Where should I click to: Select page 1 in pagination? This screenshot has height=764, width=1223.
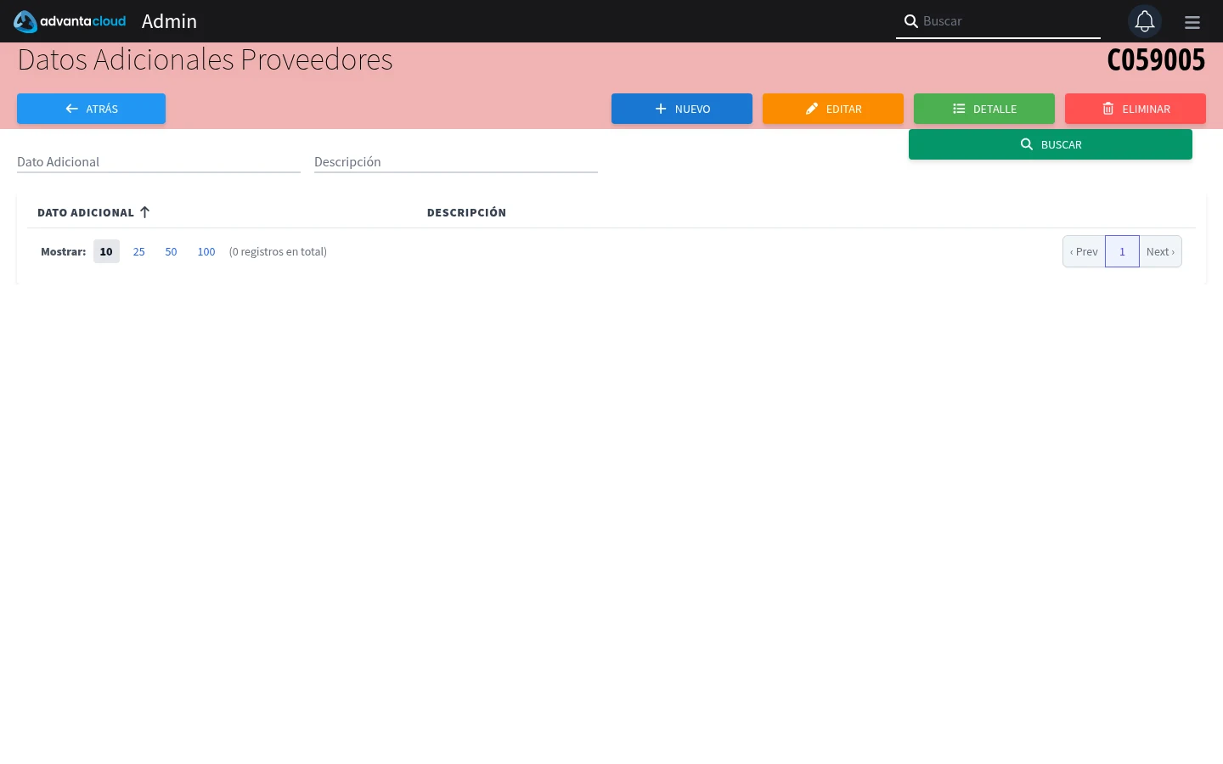(1122, 251)
